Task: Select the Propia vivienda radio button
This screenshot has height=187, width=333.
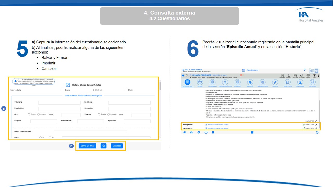Action: pyautogui.click(x=99, y=114)
